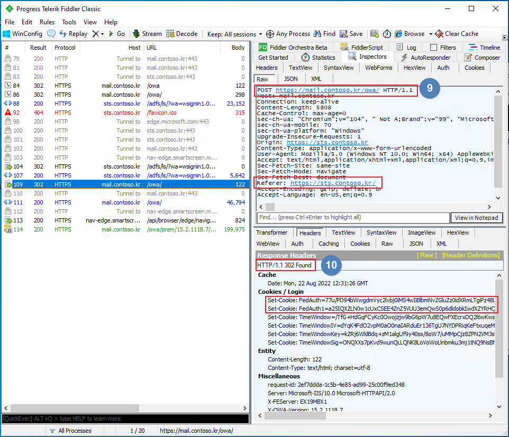Open the Filters tab

pos(443,48)
